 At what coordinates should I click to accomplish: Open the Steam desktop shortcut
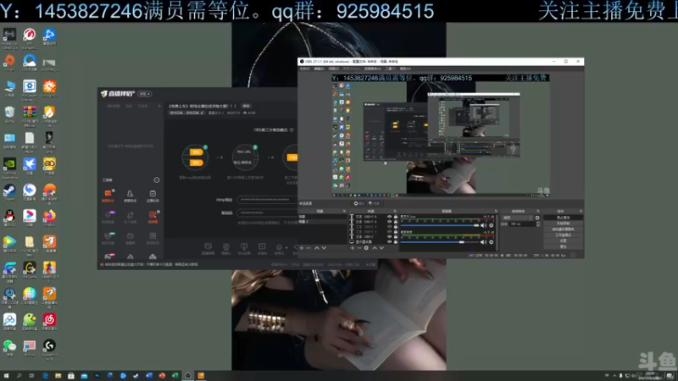click(x=9, y=190)
